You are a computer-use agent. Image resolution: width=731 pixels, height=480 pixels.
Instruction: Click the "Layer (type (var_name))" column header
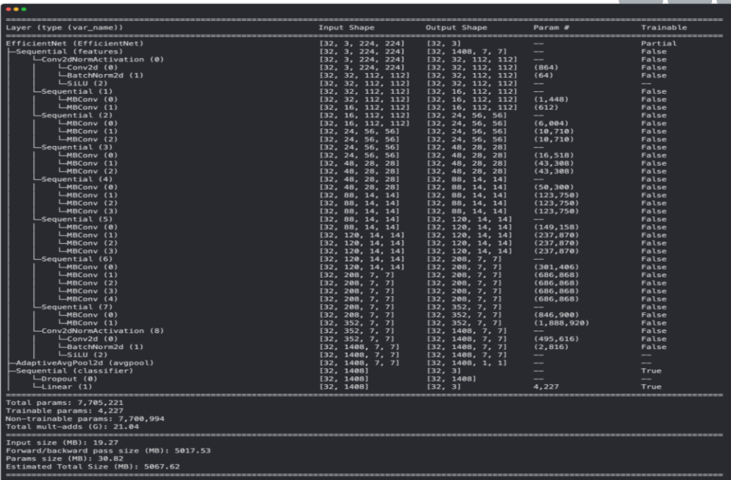[64, 28]
